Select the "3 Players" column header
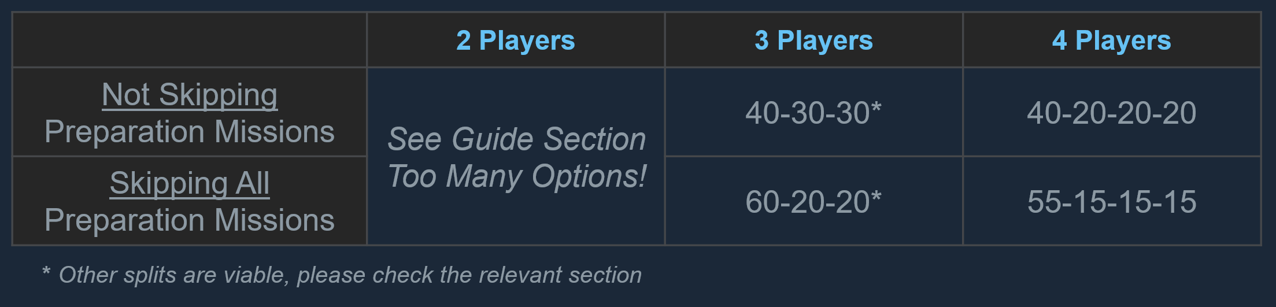Image resolution: width=1276 pixels, height=307 pixels. click(x=813, y=40)
